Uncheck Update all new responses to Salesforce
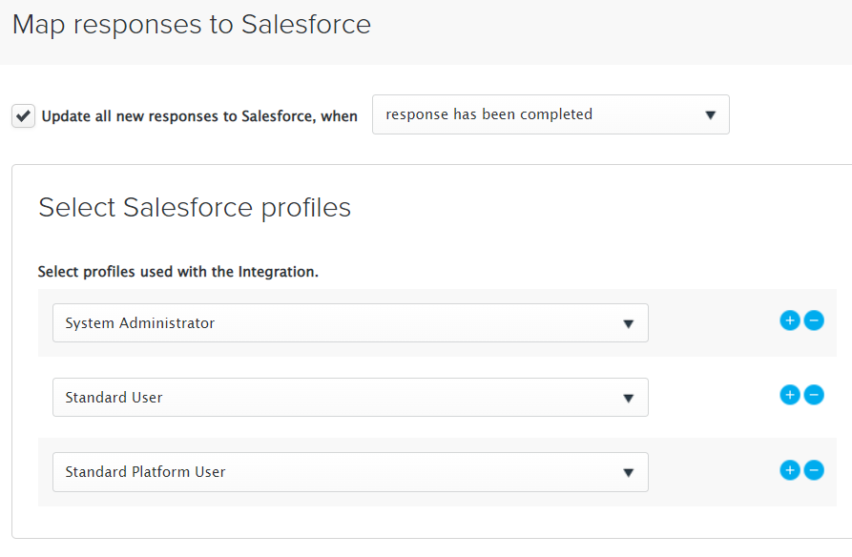 (23, 115)
